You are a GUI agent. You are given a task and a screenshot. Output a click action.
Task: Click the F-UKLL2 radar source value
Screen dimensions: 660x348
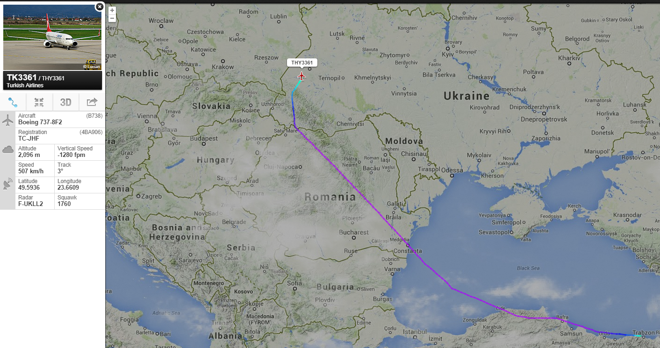click(30, 204)
